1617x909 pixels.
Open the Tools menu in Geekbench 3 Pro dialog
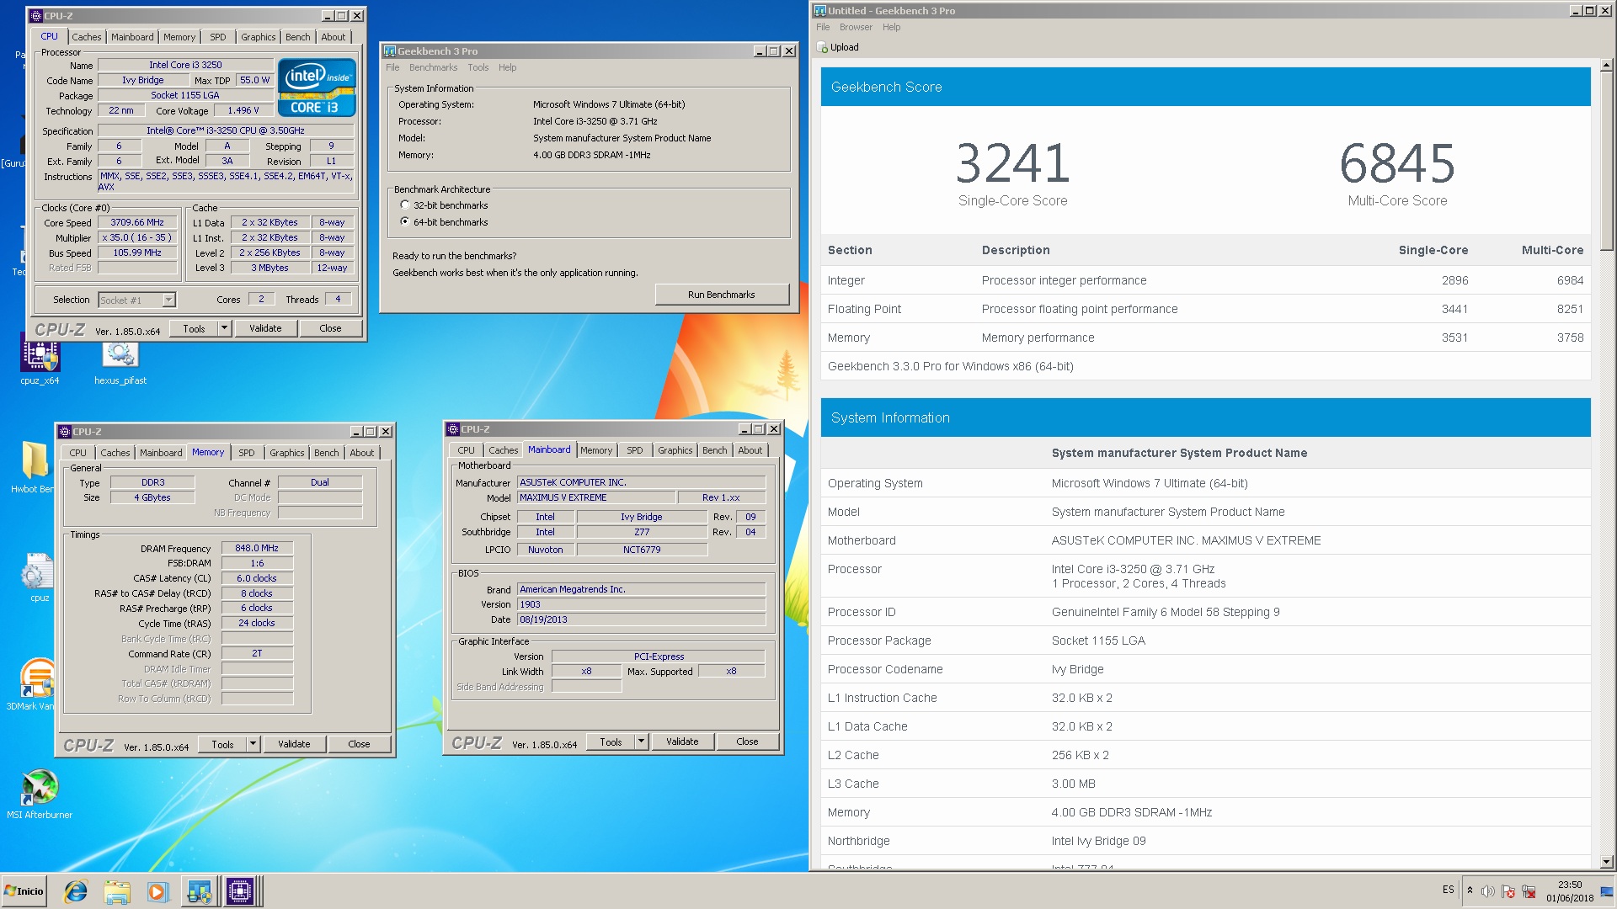coord(478,67)
